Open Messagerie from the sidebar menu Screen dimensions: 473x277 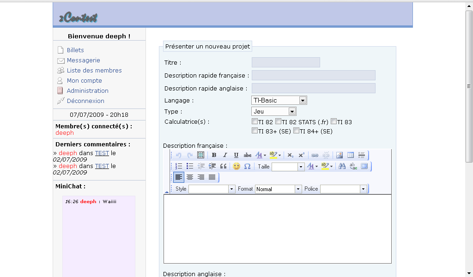point(83,60)
